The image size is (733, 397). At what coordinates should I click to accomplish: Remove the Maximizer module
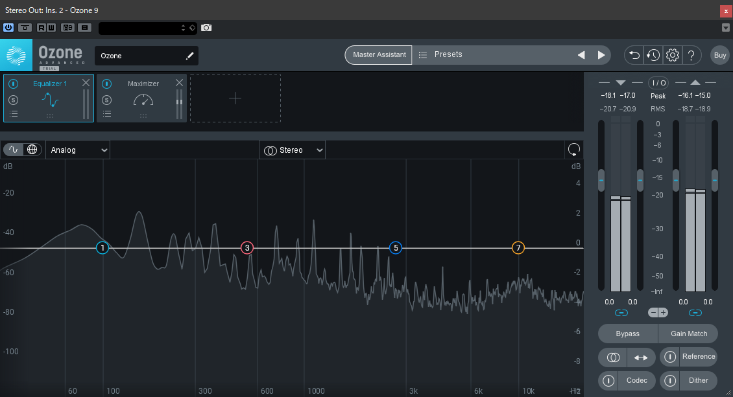pos(179,82)
